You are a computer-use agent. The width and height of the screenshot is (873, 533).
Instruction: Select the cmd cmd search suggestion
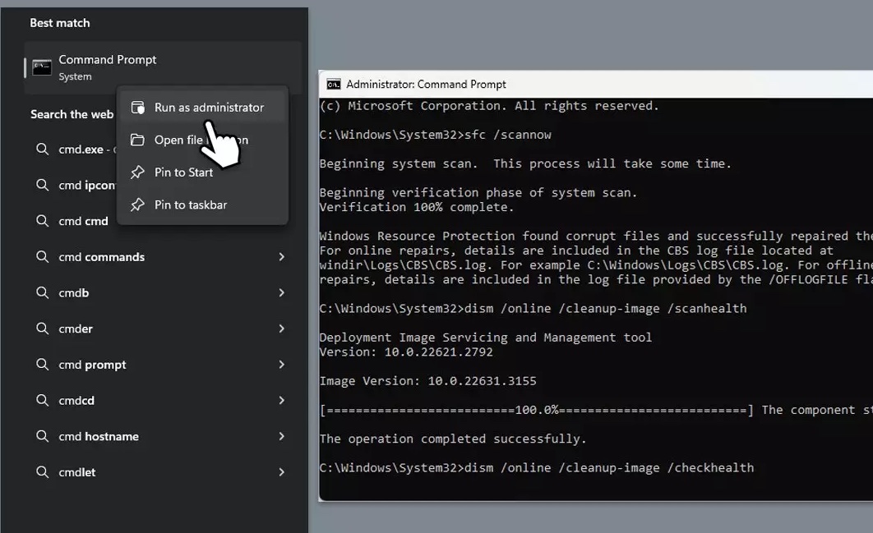tap(82, 220)
